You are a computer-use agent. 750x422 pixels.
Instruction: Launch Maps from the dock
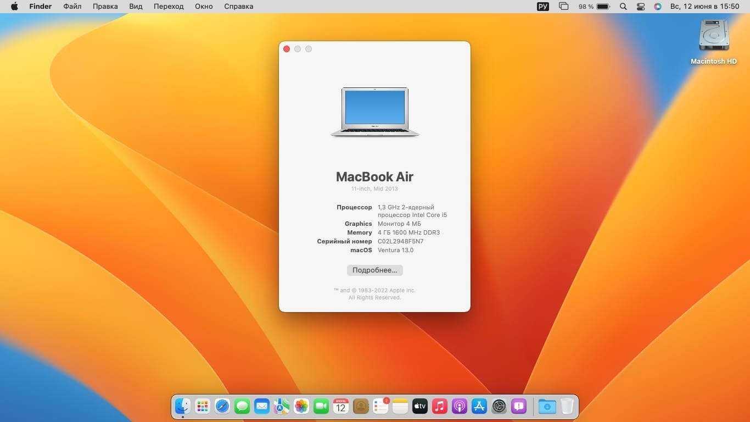coord(282,406)
